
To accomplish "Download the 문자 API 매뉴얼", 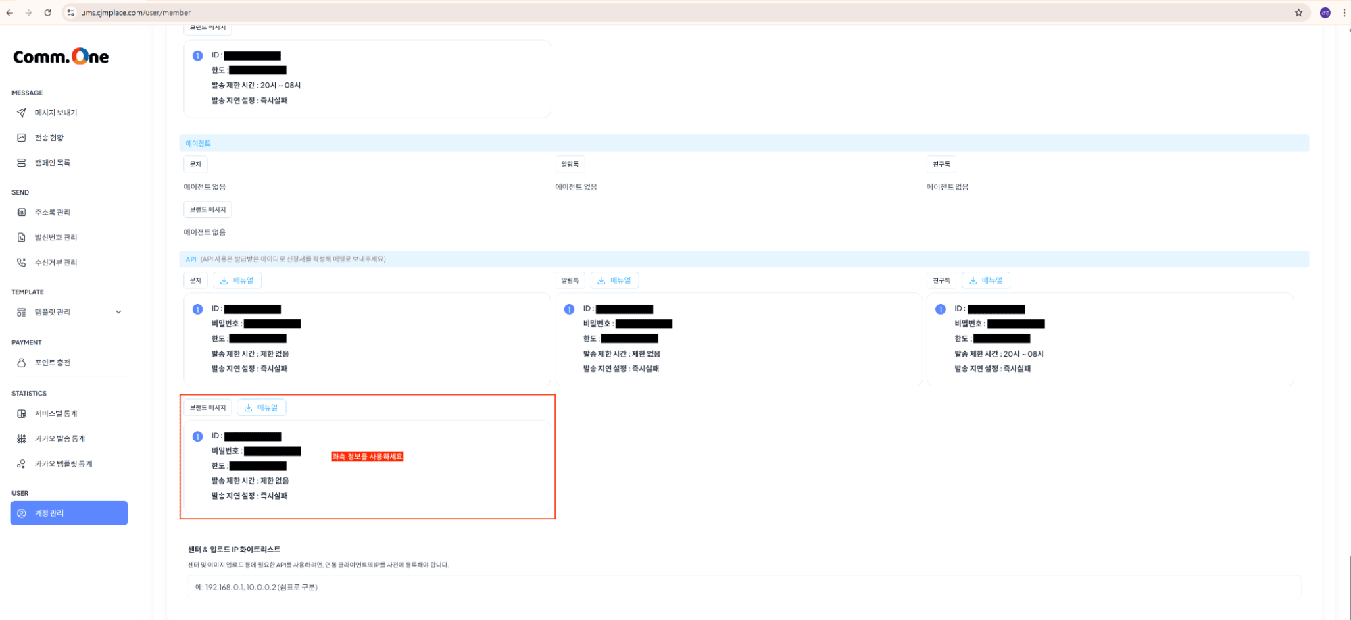I will click(x=237, y=280).
